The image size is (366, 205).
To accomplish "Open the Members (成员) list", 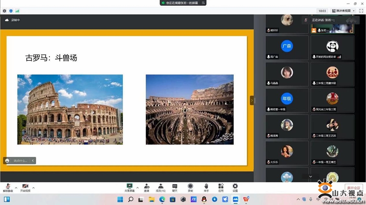I will pyautogui.click(x=161, y=187).
